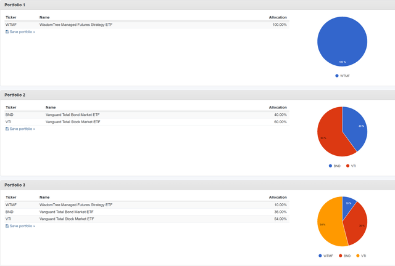This screenshot has height=266, width=395.
Task: Click WisdomTree Managed Futures name in Portfolio 1
Action: [x=76, y=25]
